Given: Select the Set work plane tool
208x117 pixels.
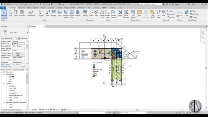Looking at the screenshot, I should pos(187,13).
